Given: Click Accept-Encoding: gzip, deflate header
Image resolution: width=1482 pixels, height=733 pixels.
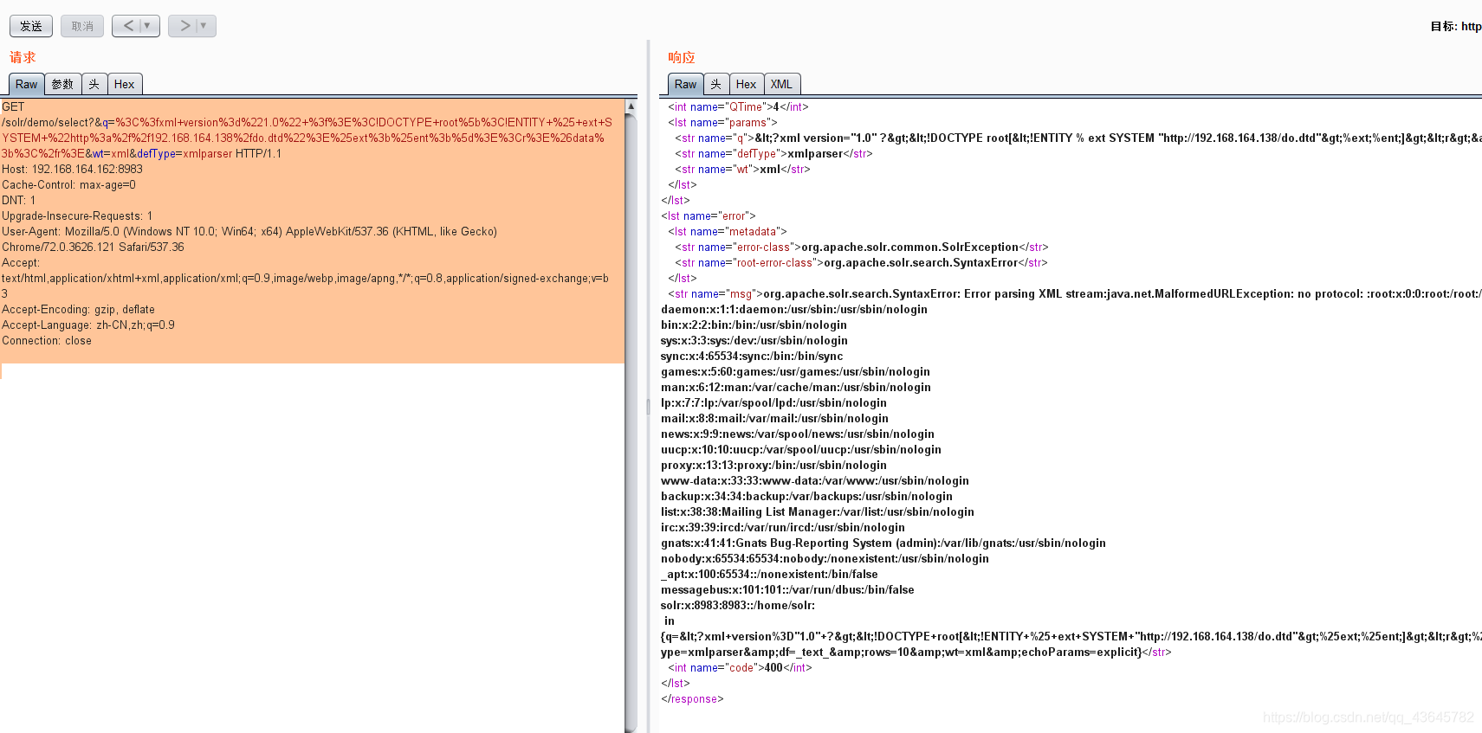Looking at the screenshot, I should (78, 309).
